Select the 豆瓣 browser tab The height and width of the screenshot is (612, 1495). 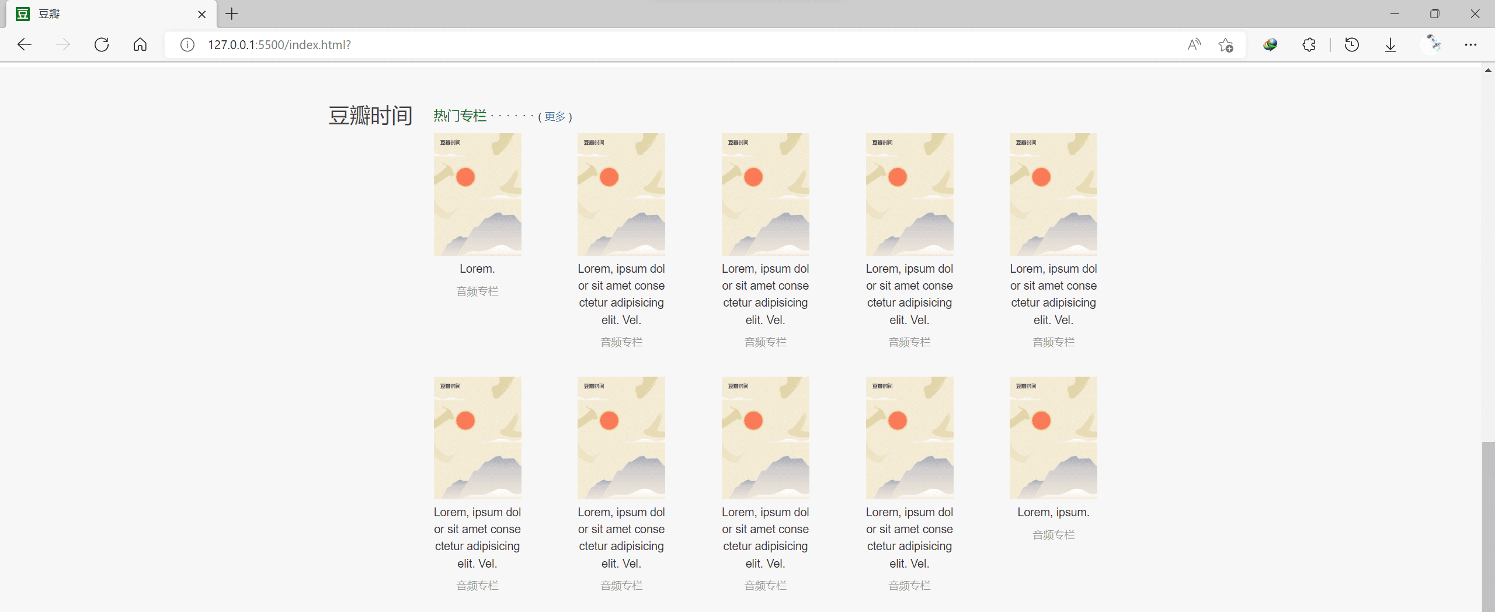pyautogui.click(x=111, y=14)
